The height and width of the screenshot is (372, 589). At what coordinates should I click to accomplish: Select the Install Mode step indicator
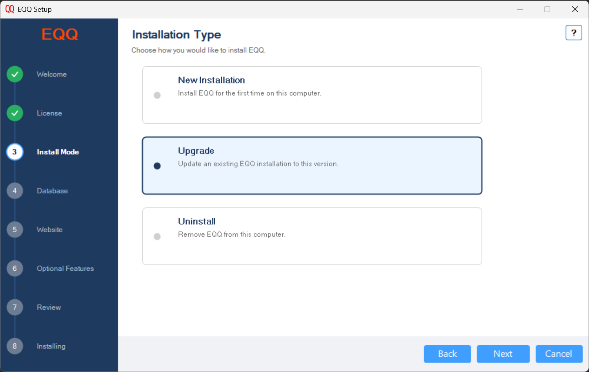15,152
